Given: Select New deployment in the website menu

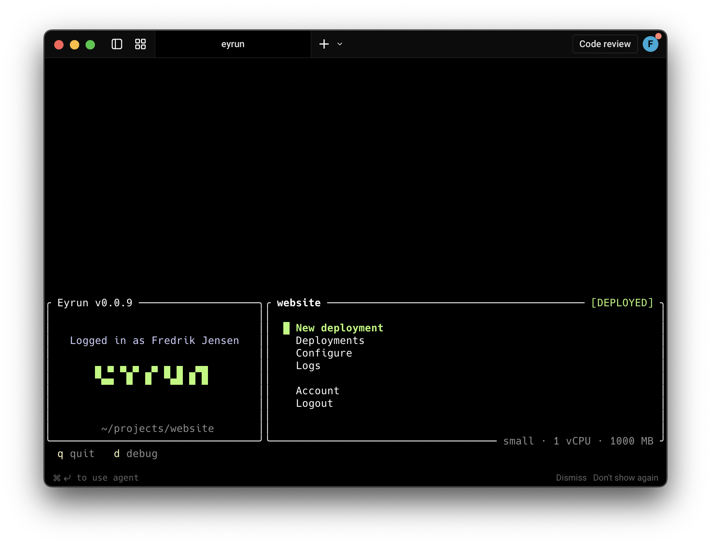Looking at the screenshot, I should pyautogui.click(x=339, y=328).
